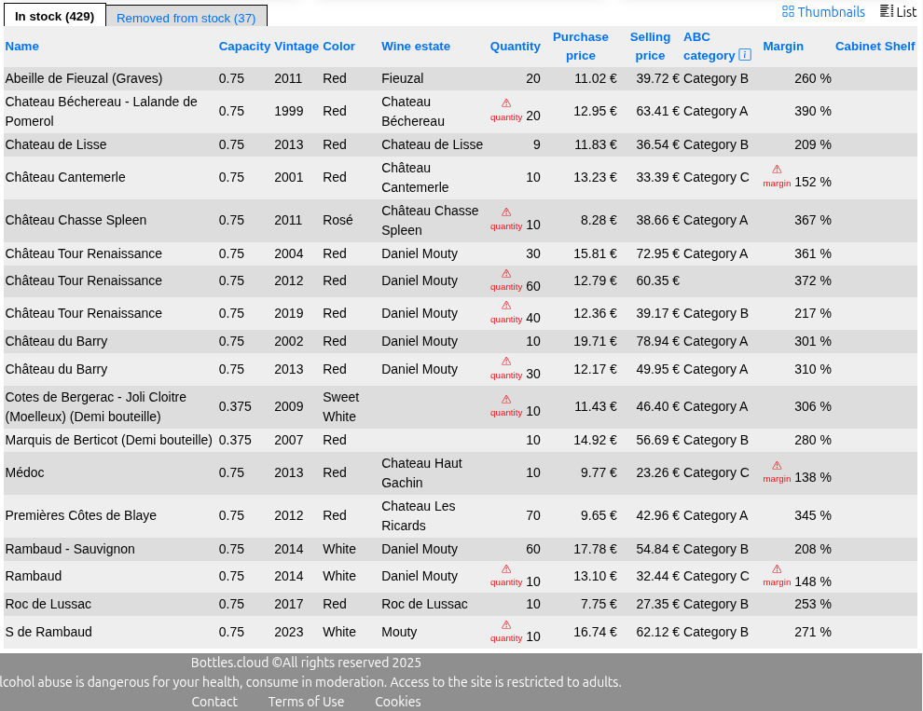The height and width of the screenshot is (711, 923).
Task: Click quantity warning icon for S de Rambaud
Action: coord(506,624)
